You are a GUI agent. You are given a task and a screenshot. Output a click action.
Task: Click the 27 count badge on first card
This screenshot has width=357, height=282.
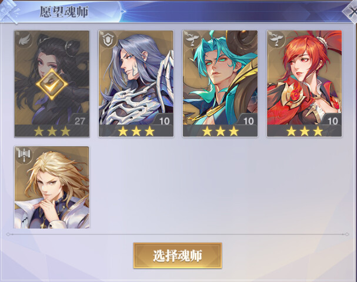click(x=79, y=120)
